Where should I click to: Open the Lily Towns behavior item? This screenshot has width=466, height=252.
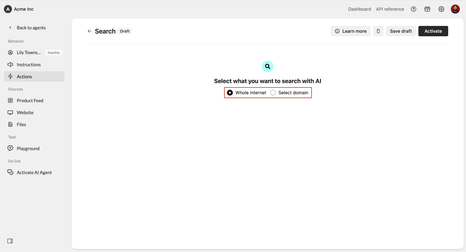click(34, 52)
